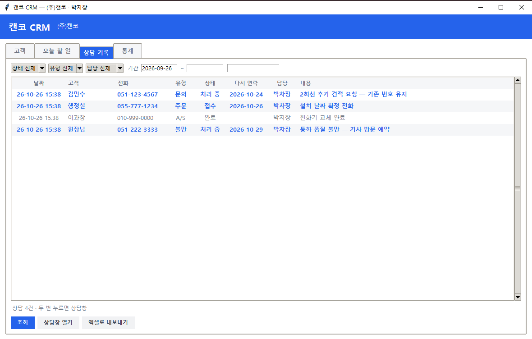Image resolution: width=532 pixels, height=339 pixels.
Task: Click phone number 051-123-4567
Action: click(x=138, y=94)
